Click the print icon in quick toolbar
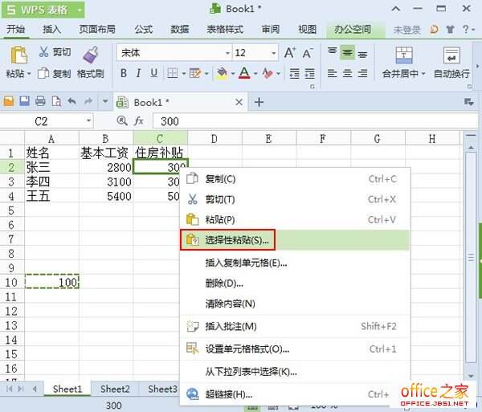Image resolution: width=482 pixels, height=412 pixels. [40, 101]
